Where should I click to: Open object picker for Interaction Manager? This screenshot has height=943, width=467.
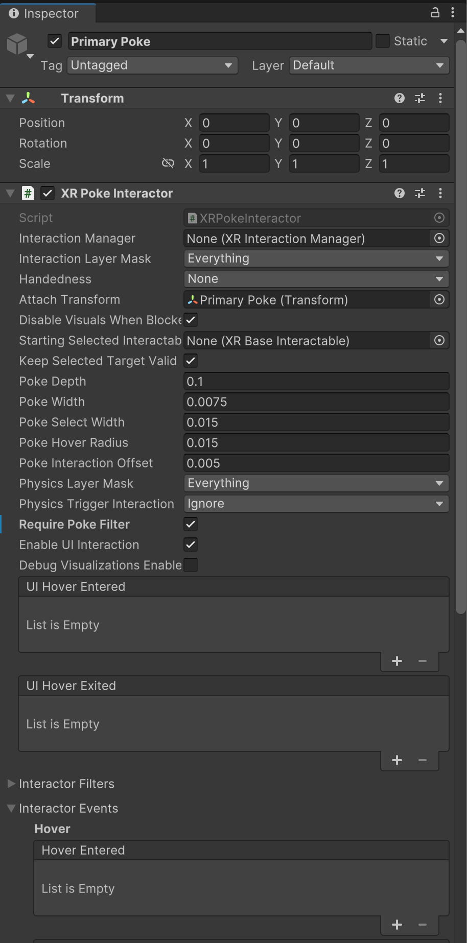click(439, 238)
